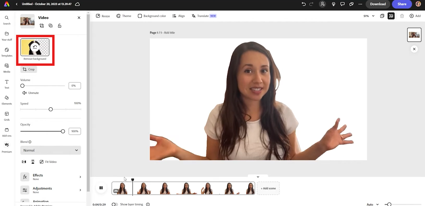Click the Speed slider handle

point(51,110)
